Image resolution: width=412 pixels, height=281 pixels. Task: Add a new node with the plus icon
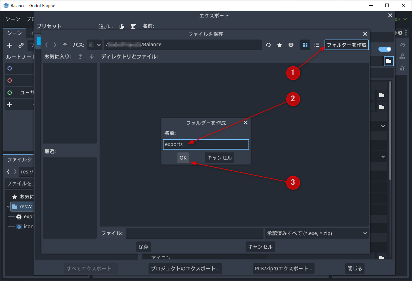point(9,45)
